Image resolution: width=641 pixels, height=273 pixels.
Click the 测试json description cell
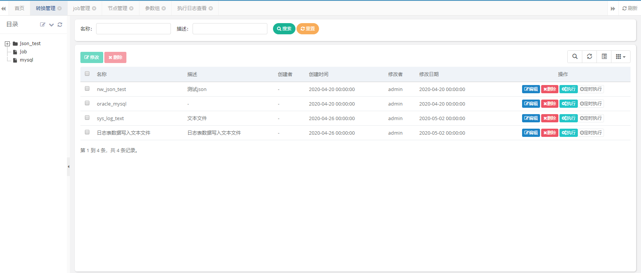[x=197, y=89]
